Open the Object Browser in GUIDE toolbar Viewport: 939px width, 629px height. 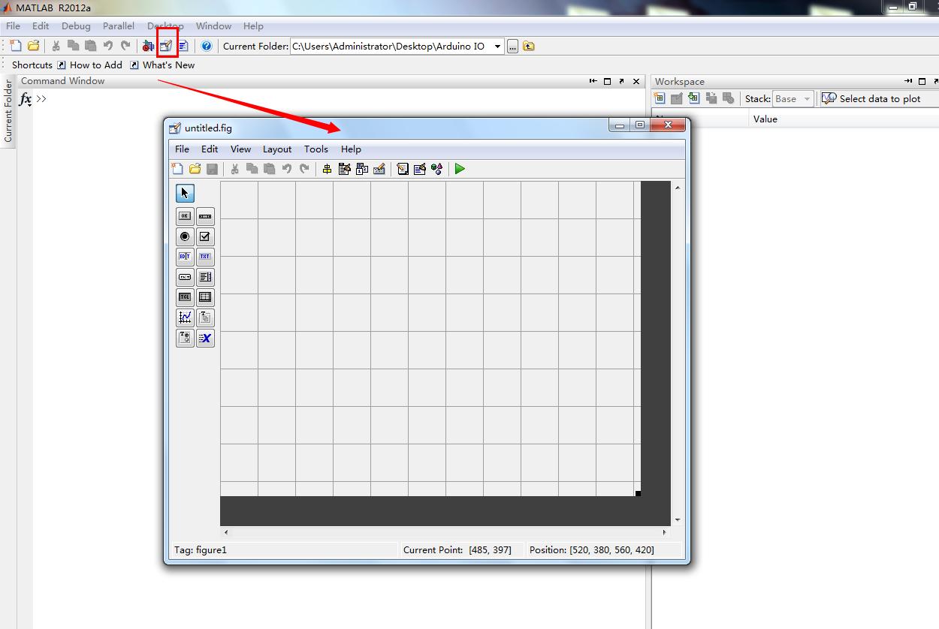click(437, 169)
